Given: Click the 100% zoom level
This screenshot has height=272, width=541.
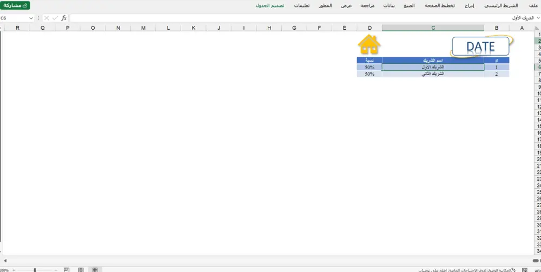Looking at the screenshot, I should 4,270.
